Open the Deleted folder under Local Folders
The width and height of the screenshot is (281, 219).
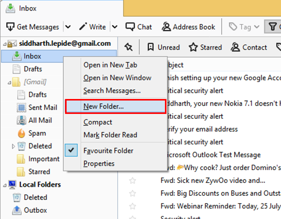click(x=35, y=197)
